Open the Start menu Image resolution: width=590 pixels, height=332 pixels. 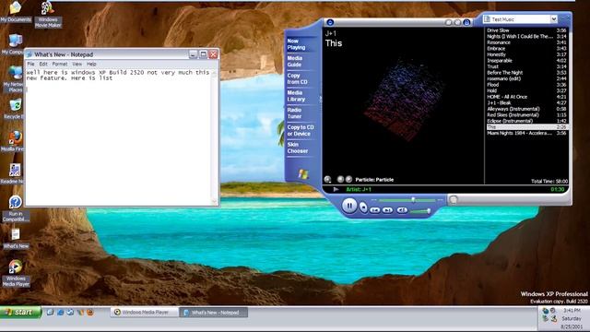20,312
